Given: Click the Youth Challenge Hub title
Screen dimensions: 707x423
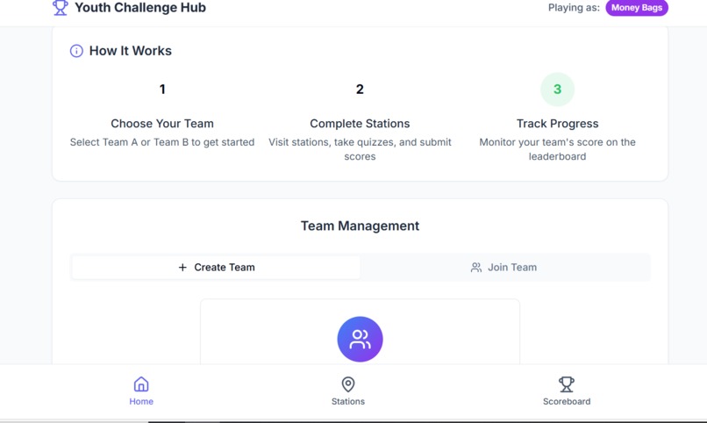Looking at the screenshot, I should 140,8.
